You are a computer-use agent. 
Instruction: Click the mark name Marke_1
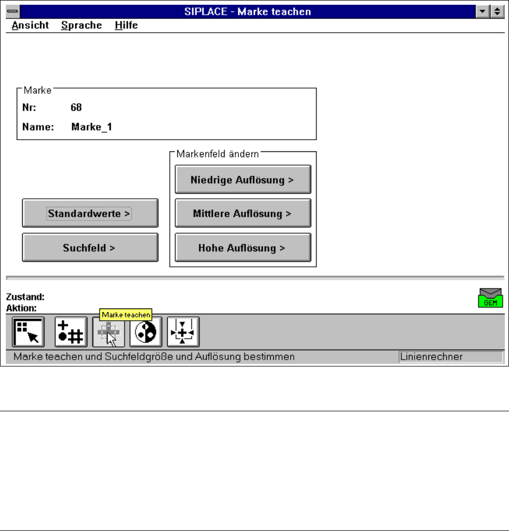click(x=91, y=127)
